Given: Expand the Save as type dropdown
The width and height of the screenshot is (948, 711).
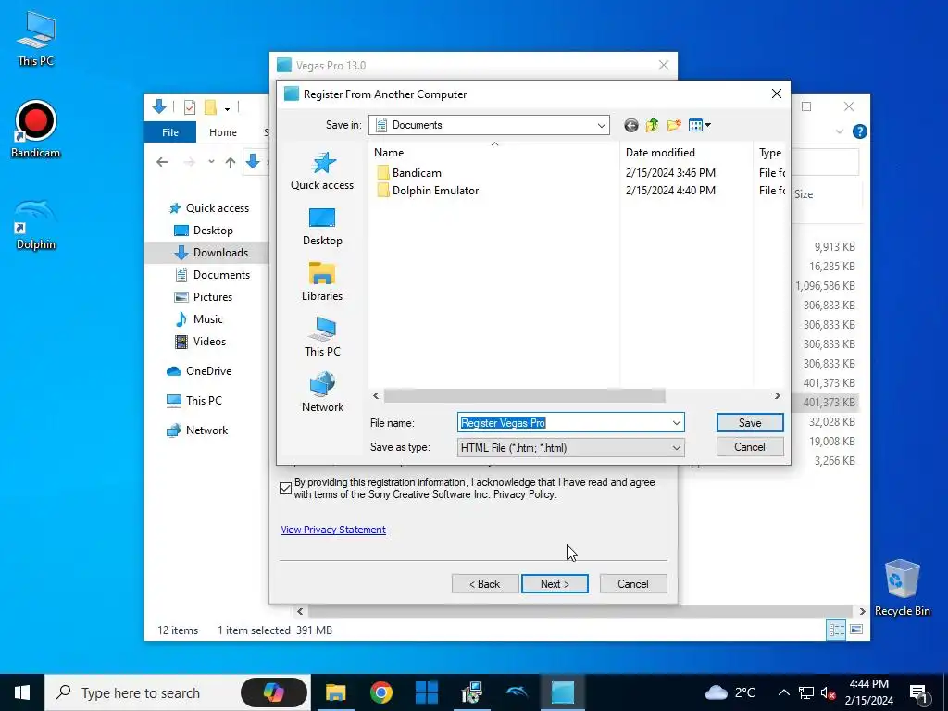Looking at the screenshot, I should click(677, 448).
